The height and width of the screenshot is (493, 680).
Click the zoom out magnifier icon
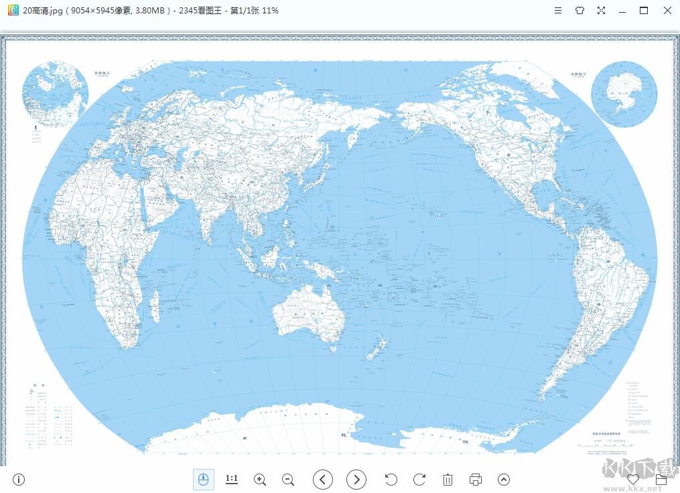tap(288, 480)
